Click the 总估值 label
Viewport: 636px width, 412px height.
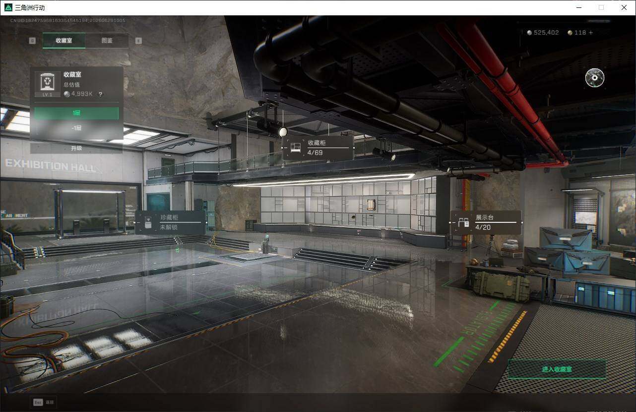click(71, 85)
